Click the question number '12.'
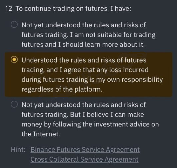The width and height of the screenshot is (177, 168). click(10, 9)
